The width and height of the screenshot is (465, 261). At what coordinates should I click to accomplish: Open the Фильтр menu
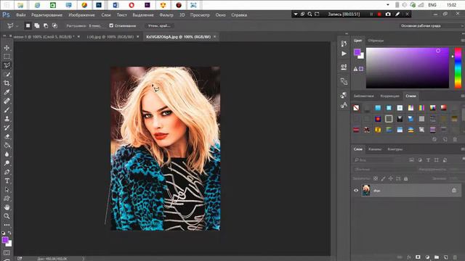pos(166,14)
